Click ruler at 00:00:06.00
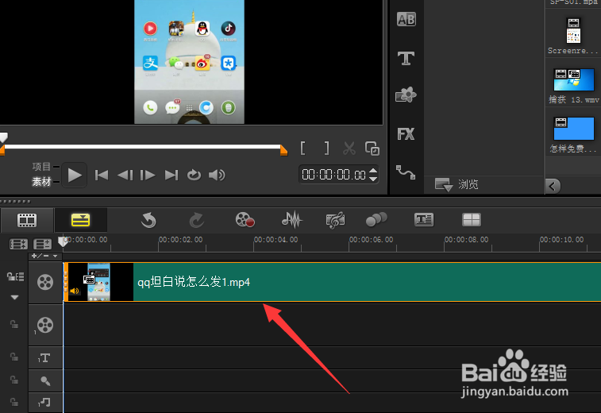This screenshot has height=413, width=601. click(x=371, y=240)
